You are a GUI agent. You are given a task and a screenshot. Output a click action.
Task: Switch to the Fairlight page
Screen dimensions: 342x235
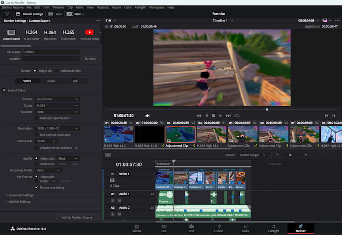click(x=273, y=228)
